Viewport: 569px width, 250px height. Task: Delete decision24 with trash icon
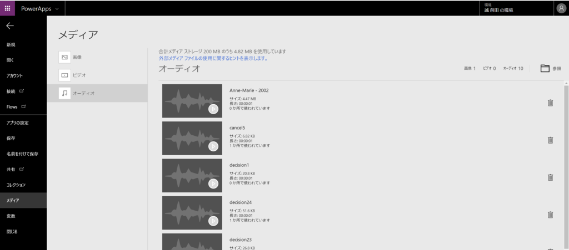click(550, 215)
